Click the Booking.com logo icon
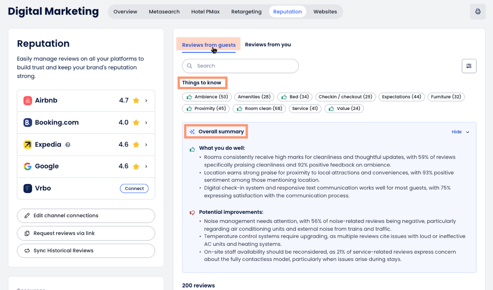This screenshot has width=493, height=290. 28,123
